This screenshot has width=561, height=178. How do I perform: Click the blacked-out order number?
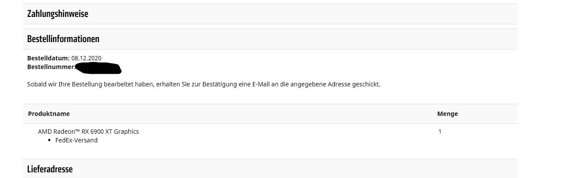coord(98,68)
